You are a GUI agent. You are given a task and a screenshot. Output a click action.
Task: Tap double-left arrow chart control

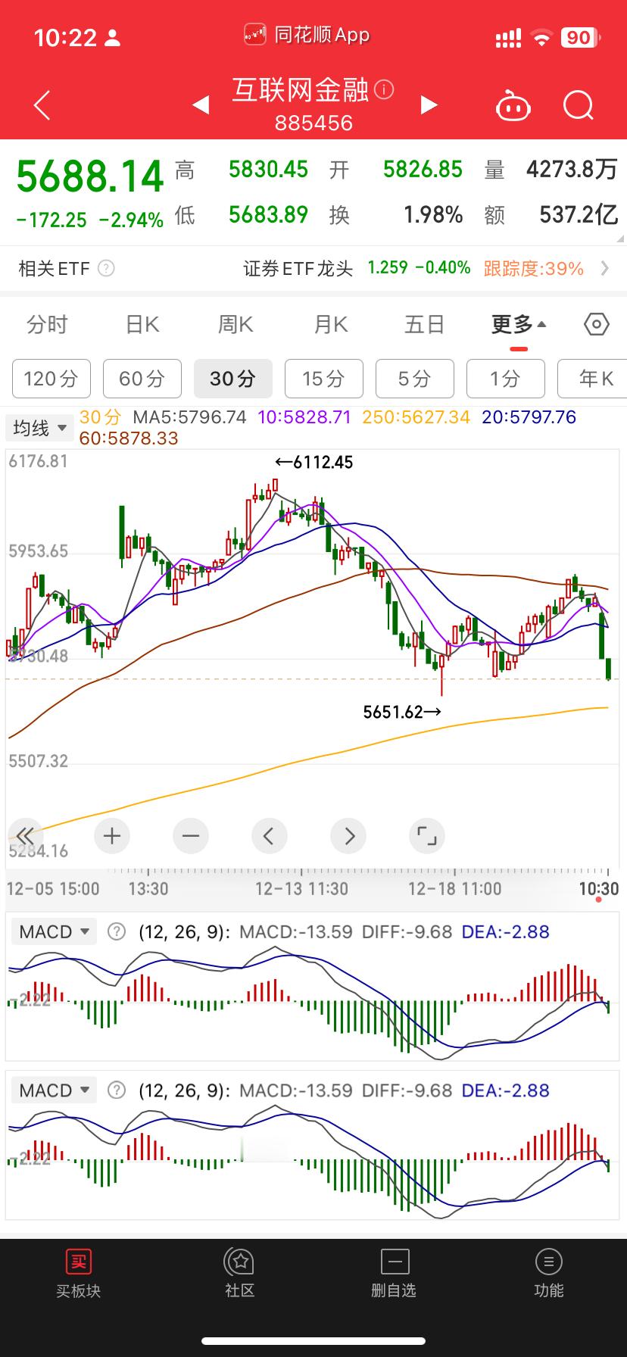(24, 836)
